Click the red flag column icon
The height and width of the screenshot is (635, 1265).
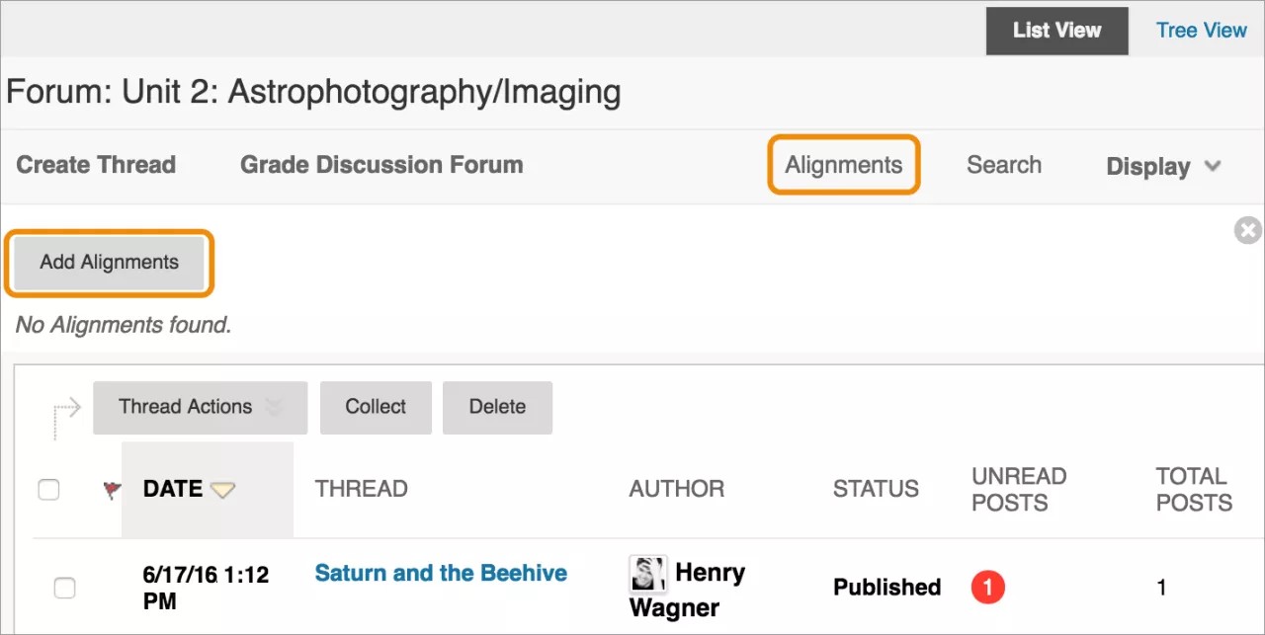pos(111,489)
